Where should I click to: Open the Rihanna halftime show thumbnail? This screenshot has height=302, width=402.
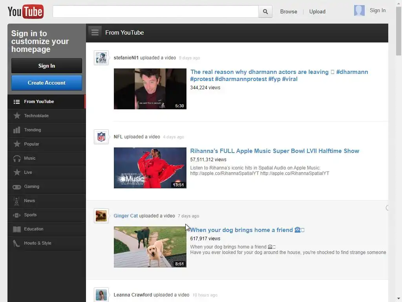[150, 168]
